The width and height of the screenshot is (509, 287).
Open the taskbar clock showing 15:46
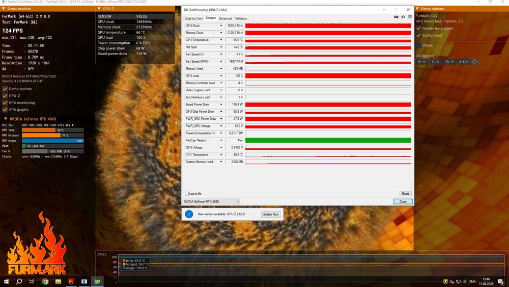[x=486, y=281]
